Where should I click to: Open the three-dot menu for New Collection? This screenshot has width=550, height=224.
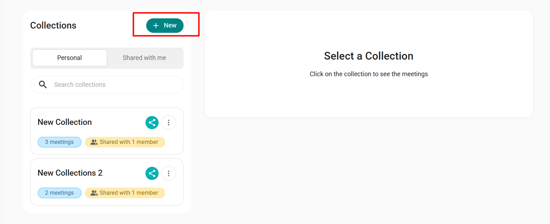pos(169,122)
